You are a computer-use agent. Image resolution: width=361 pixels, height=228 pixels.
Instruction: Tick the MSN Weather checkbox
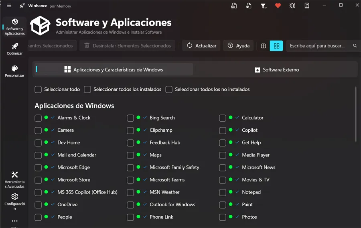(x=130, y=193)
